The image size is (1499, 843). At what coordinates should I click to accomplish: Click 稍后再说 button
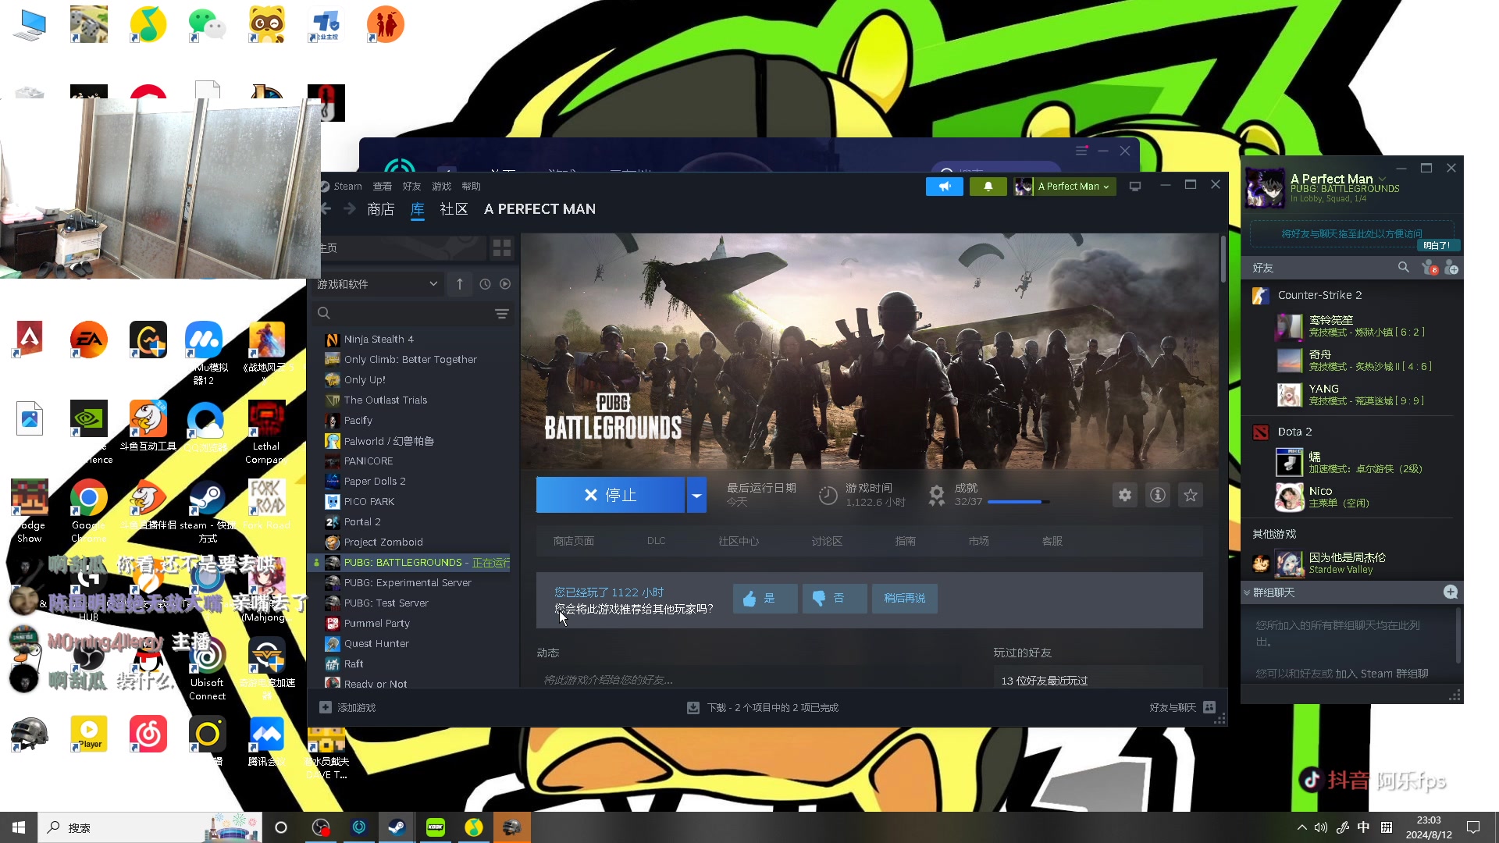[x=905, y=599]
